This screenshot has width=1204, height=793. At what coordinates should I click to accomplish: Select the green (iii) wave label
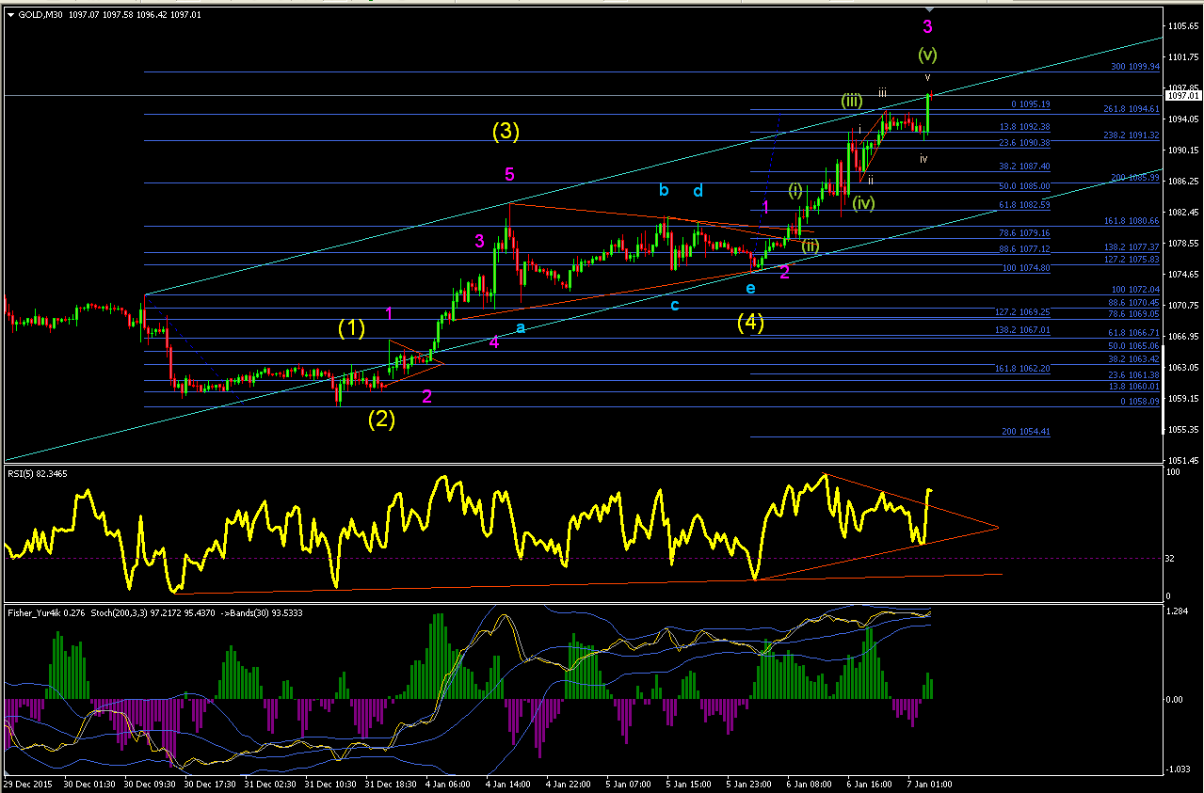coord(852,101)
